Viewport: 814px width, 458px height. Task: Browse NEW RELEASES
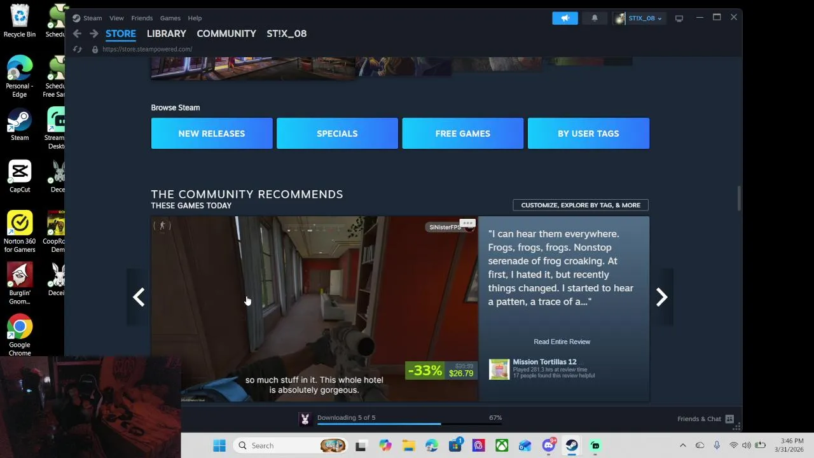pyautogui.click(x=212, y=134)
